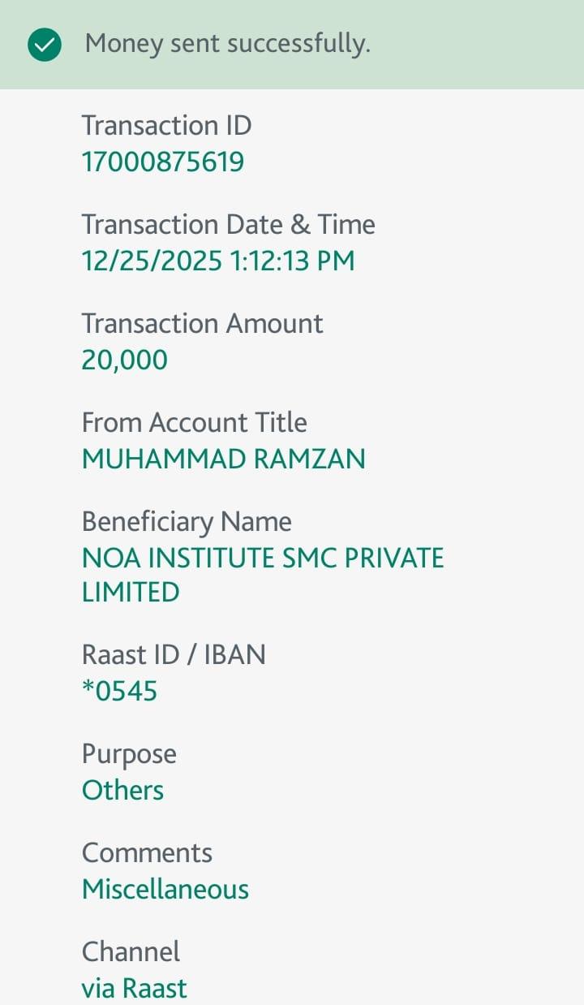Tap the green success checkmark icon
Image resolution: width=584 pixels, height=1005 pixels.
pyautogui.click(x=45, y=45)
